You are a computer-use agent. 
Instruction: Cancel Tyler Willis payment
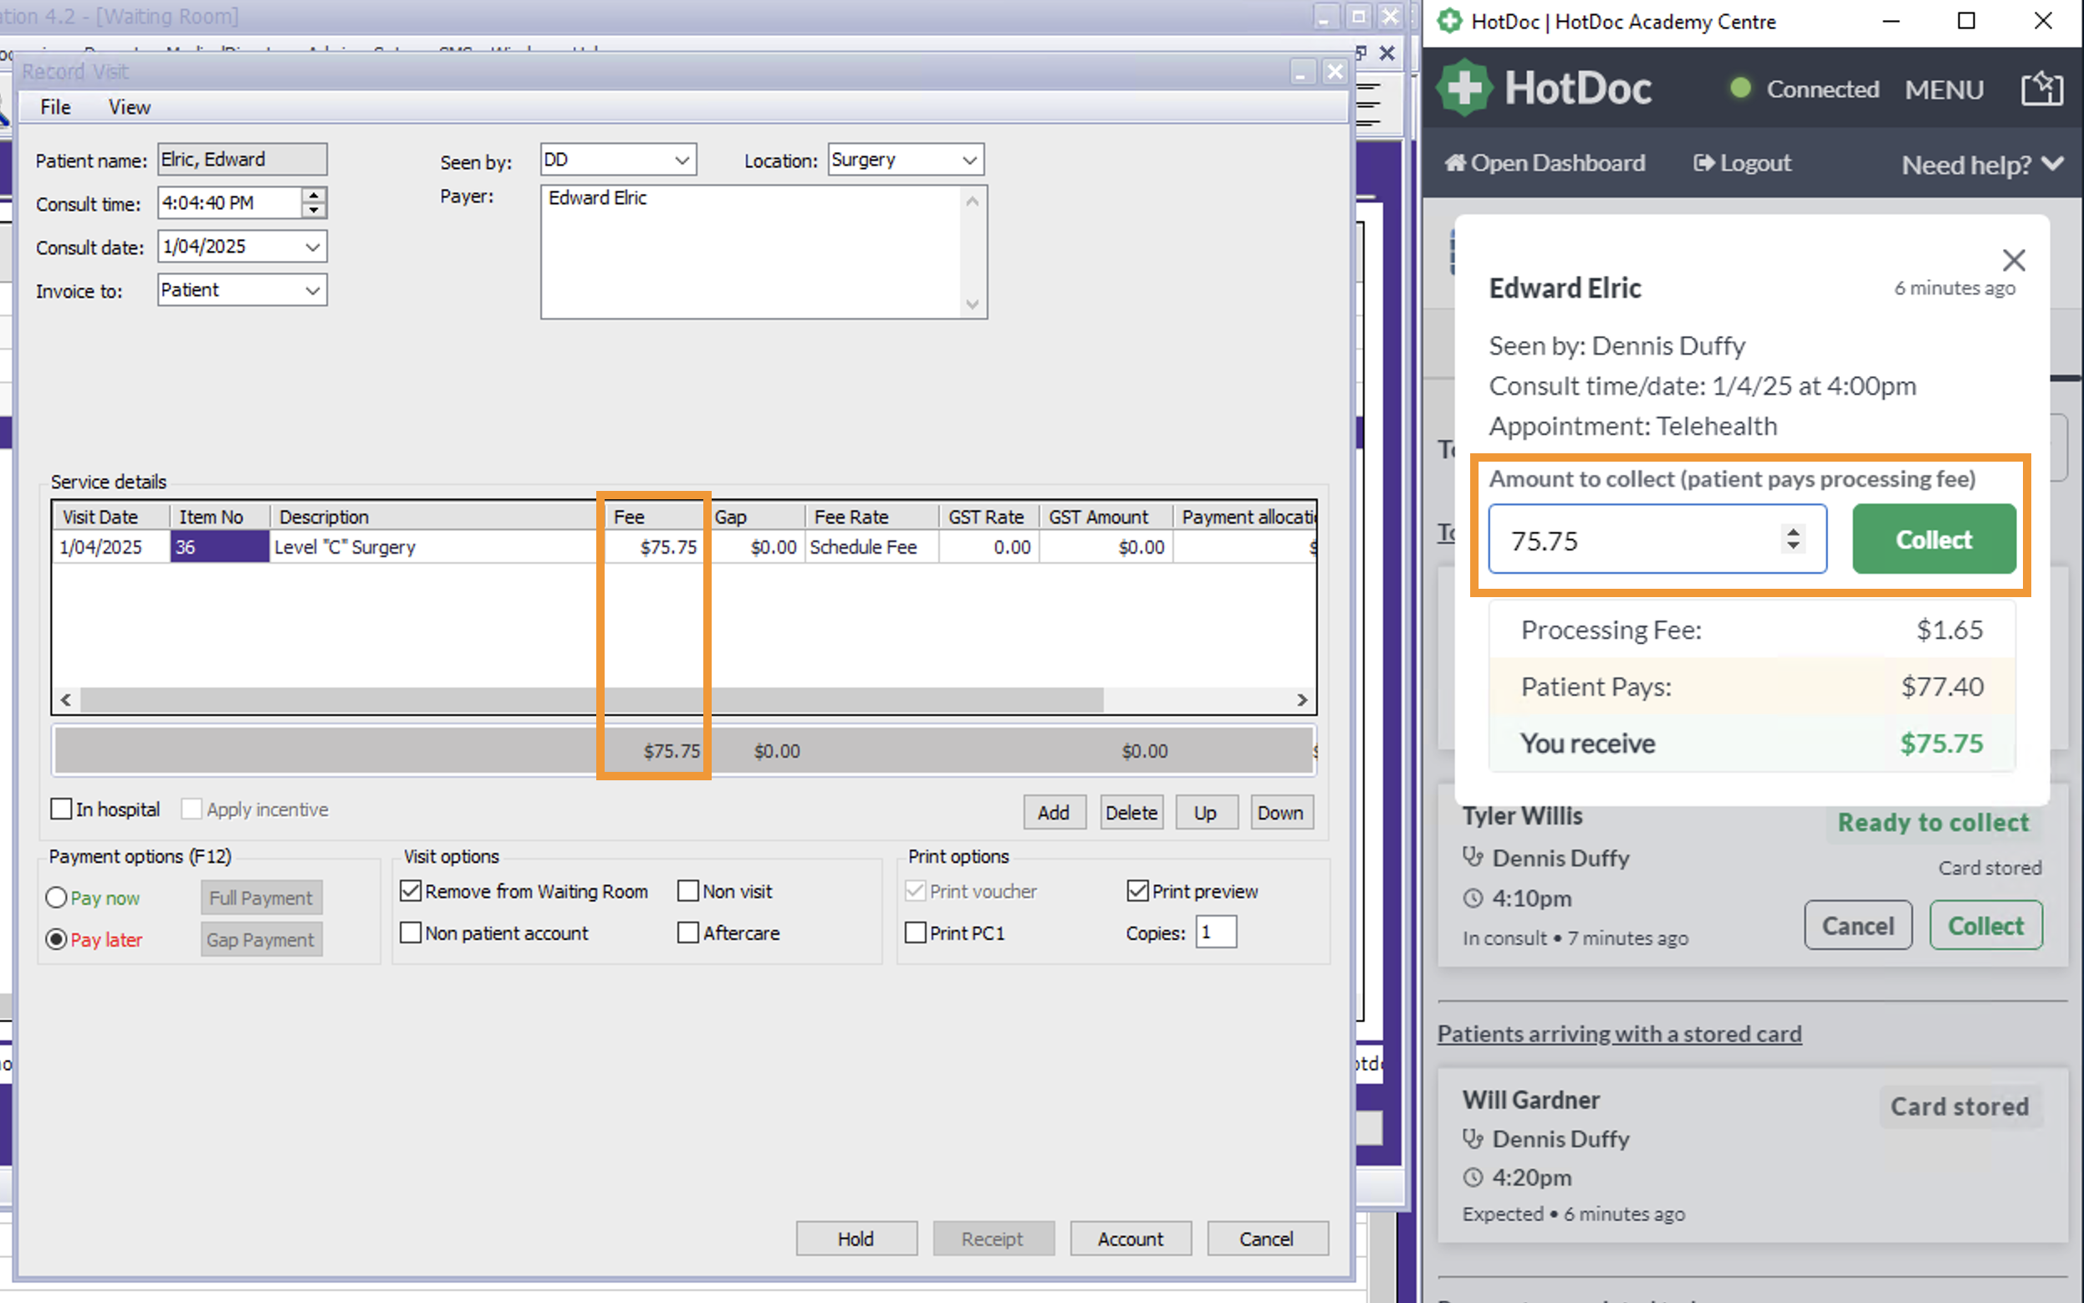point(1857,926)
